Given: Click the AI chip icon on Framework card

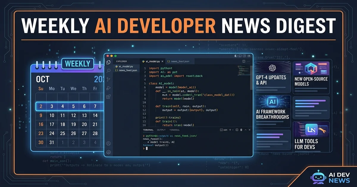Looking at the screenshot, I should [272, 102].
